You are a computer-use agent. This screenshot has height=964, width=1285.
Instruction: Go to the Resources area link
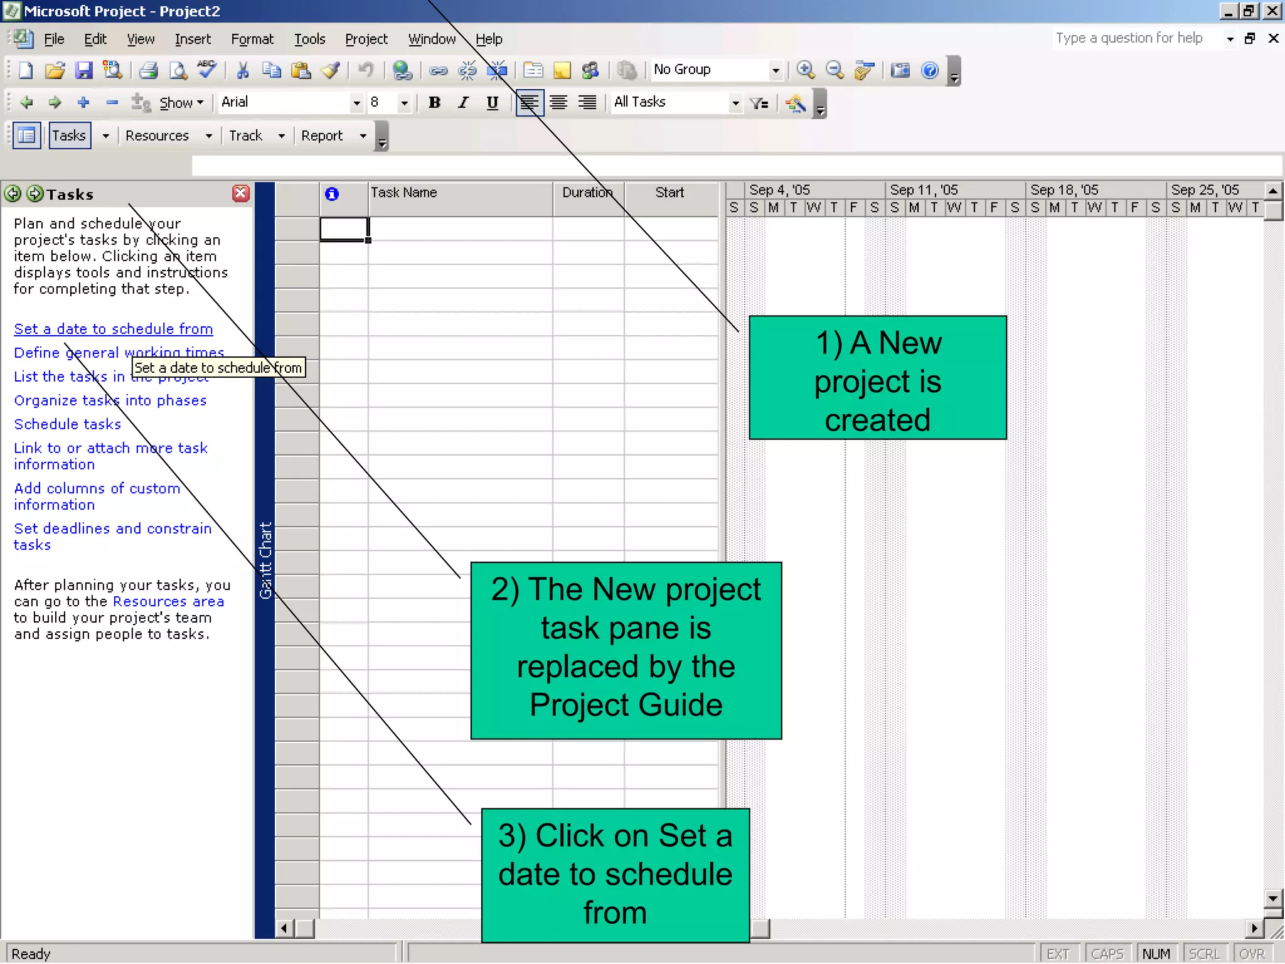point(168,601)
